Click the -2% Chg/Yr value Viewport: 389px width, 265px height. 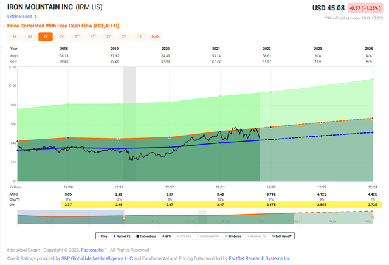[119, 199]
